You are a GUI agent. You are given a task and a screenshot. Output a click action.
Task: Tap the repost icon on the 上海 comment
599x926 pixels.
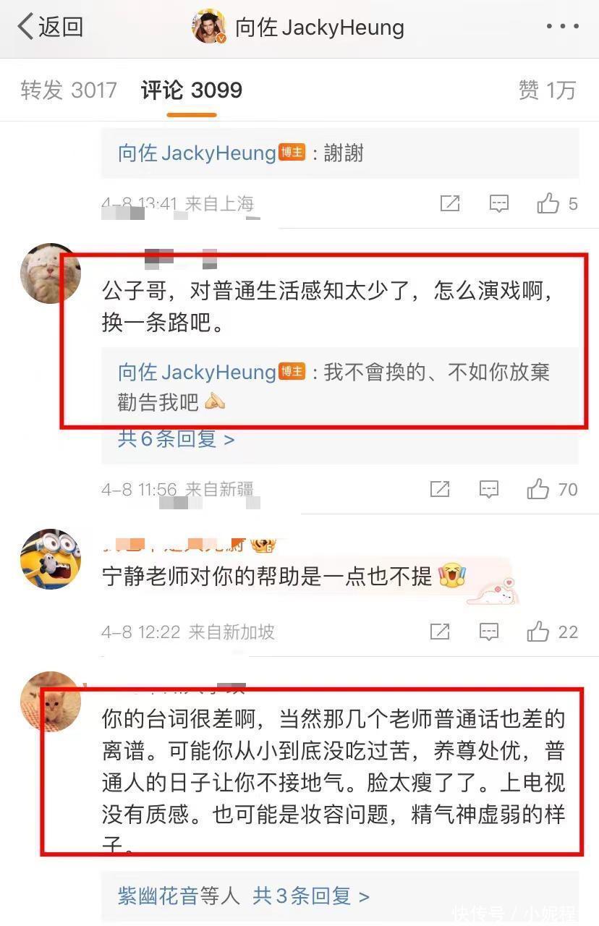coord(450,203)
